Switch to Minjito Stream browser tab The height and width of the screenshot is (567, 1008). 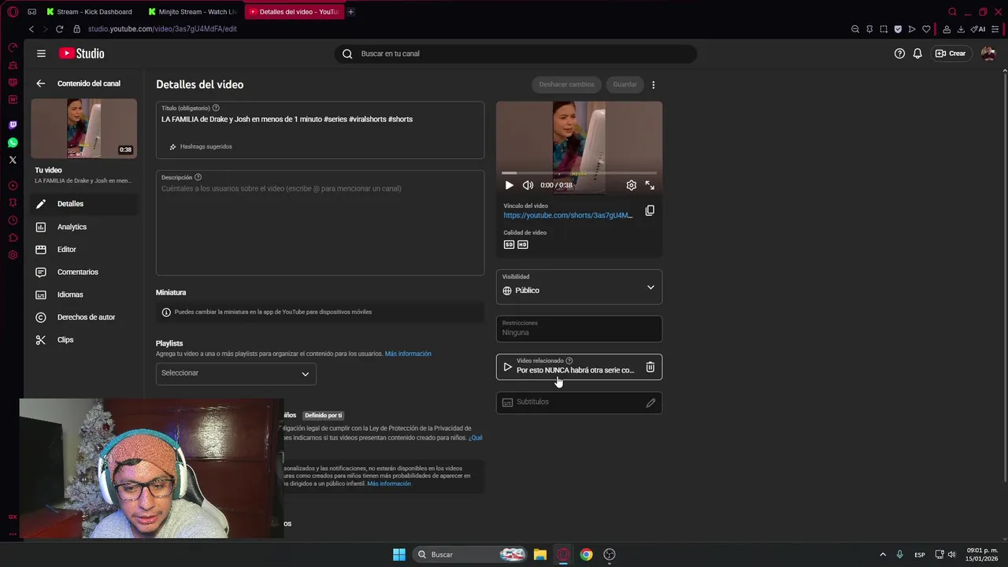pos(195,12)
